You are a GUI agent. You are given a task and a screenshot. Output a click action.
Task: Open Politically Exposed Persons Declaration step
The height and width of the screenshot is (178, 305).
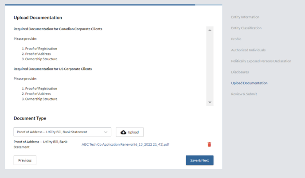[x=261, y=61]
